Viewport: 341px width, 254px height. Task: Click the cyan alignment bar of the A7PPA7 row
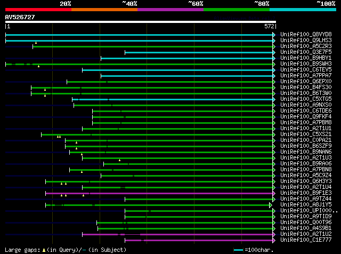[x=187, y=76]
